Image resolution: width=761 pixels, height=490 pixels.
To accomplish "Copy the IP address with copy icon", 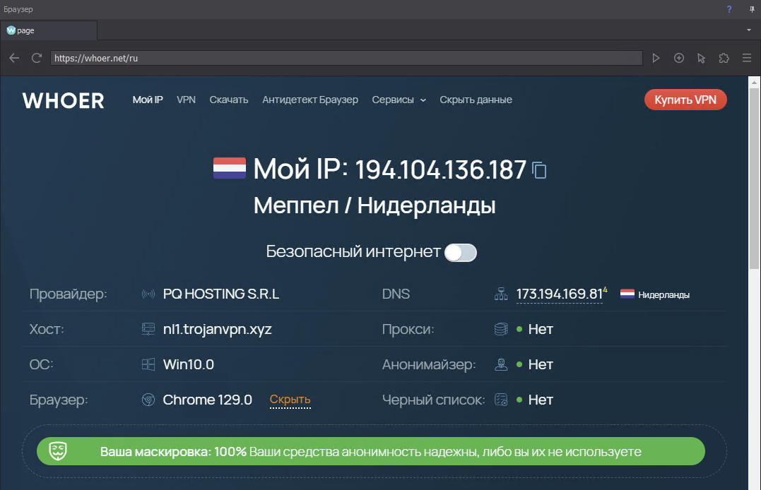I will click(x=539, y=170).
